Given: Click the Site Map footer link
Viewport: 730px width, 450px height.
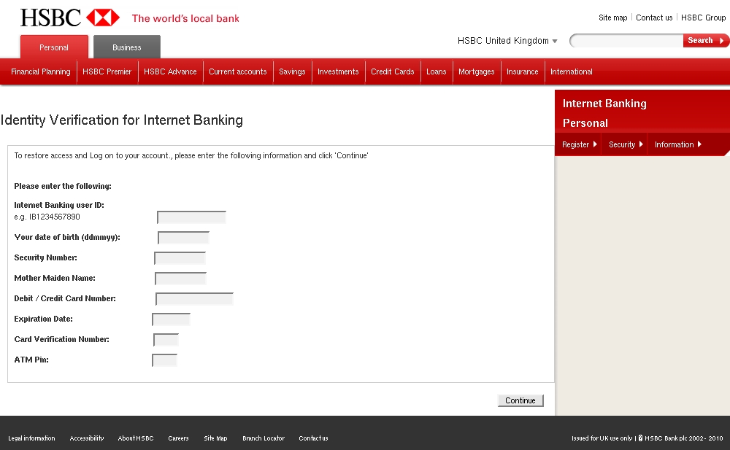Looking at the screenshot, I should click(215, 438).
